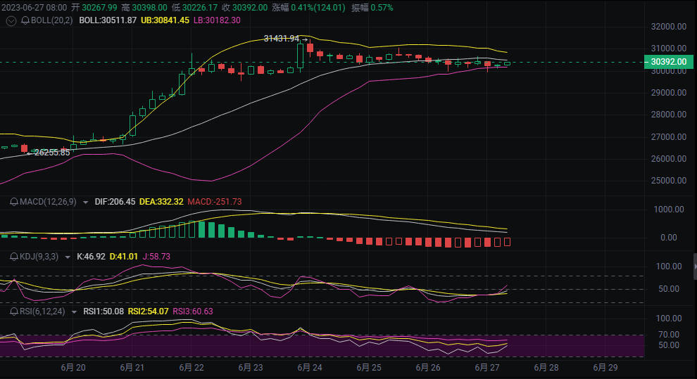Click the UB:30841.45 upper band value
The height and width of the screenshot is (379, 697).
coord(165,20)
